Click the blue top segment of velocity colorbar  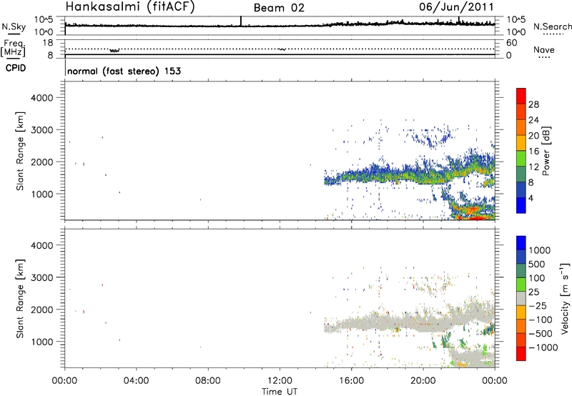tap(521, 243)
